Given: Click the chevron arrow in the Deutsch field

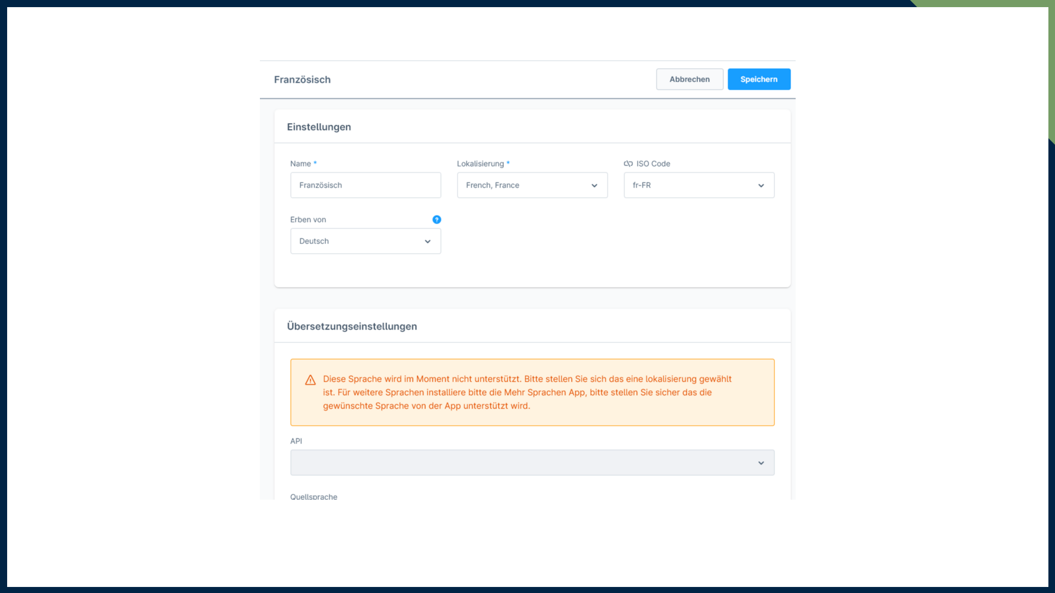Looking at the screenshot, I should click(x=427, y=242).
